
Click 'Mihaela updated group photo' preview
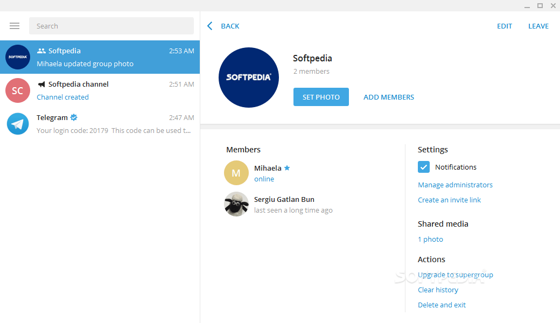point(85,64)
